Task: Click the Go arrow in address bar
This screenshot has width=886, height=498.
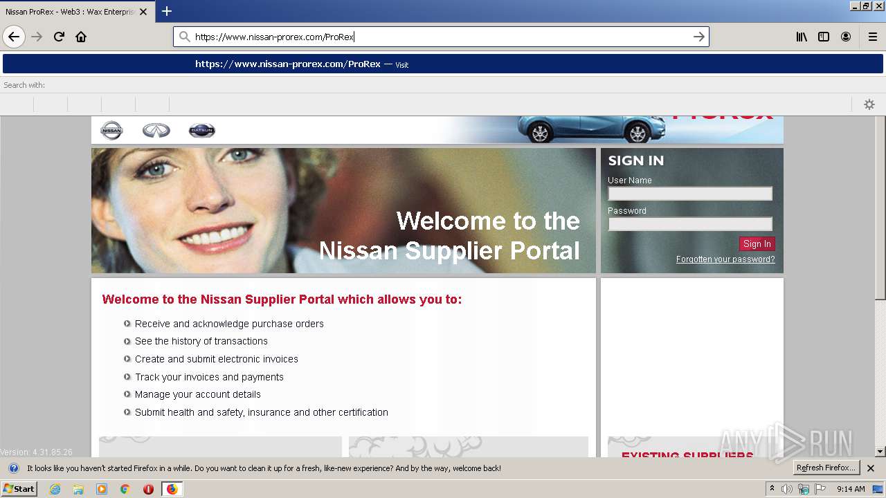Action: pos(699,37)
